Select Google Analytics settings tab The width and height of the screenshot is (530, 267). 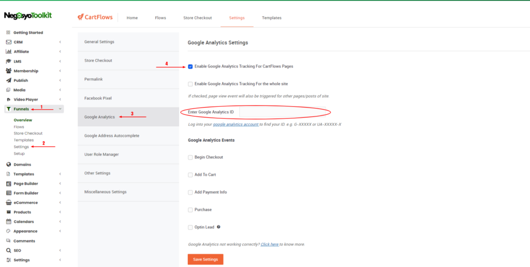128,117
